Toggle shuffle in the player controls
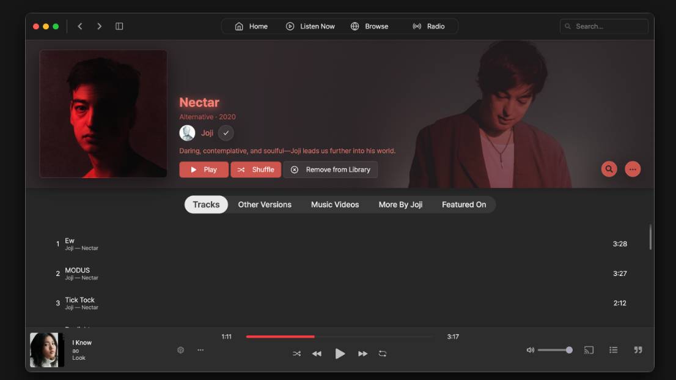 [x=296, y=354]
